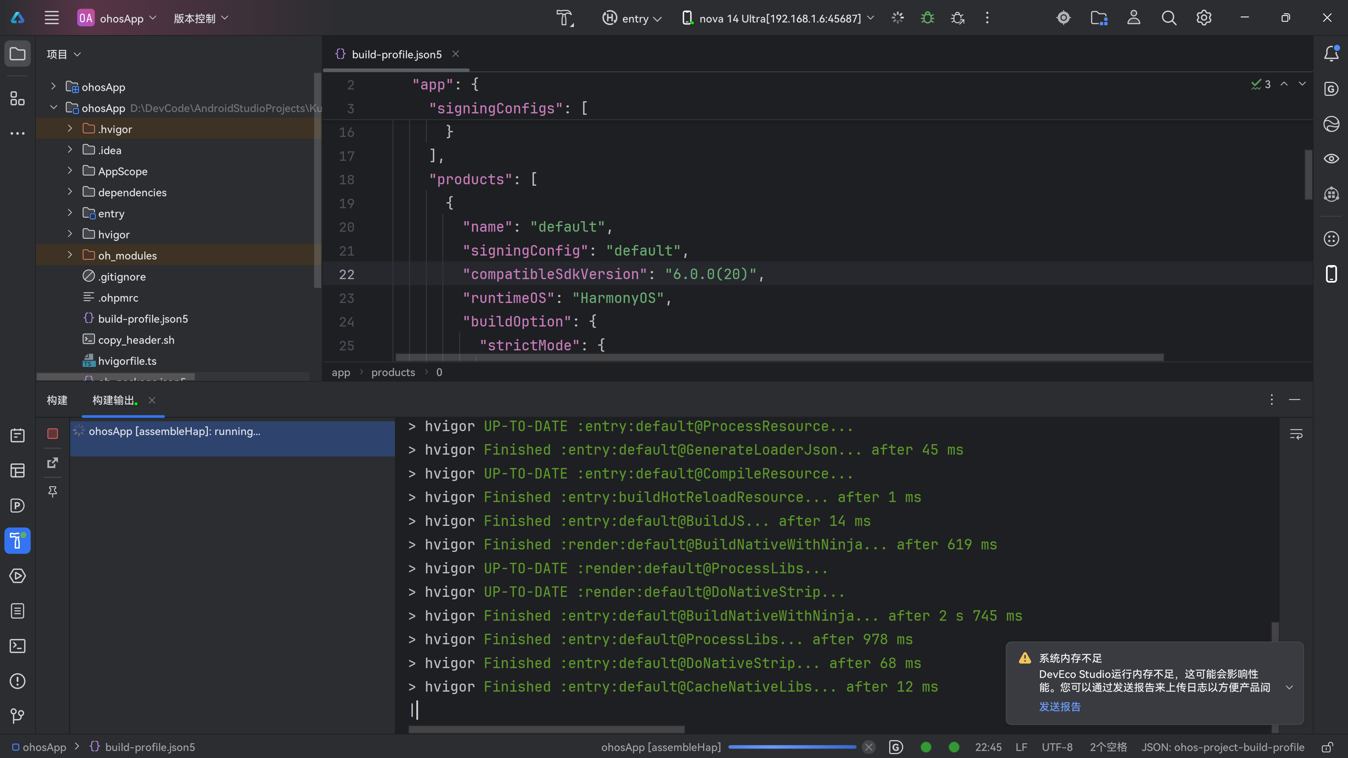The width and height of the screenshot is (1348, 758).
Task: Pin the build output tab
Action: click(x=52, y=492)
